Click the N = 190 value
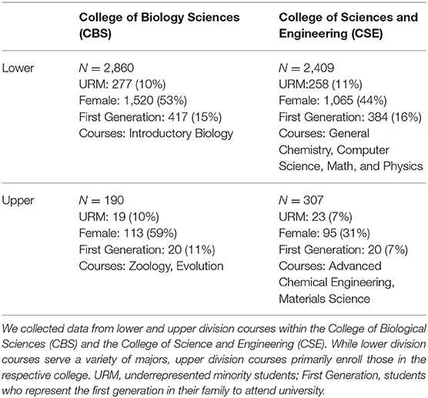The height and width of the screenshot is (398, 428). (102, 200)
